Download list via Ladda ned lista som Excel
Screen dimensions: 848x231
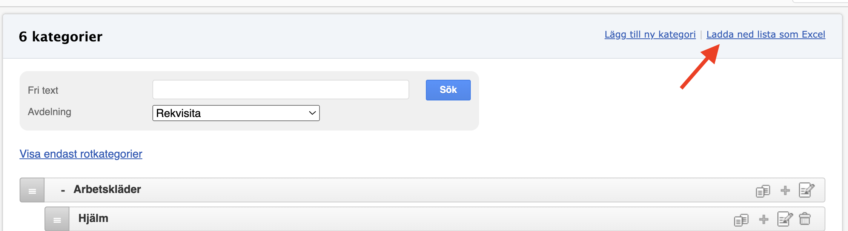coord(766,34)
